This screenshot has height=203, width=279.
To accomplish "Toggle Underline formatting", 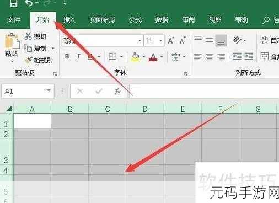I will (x=90, y=56).
